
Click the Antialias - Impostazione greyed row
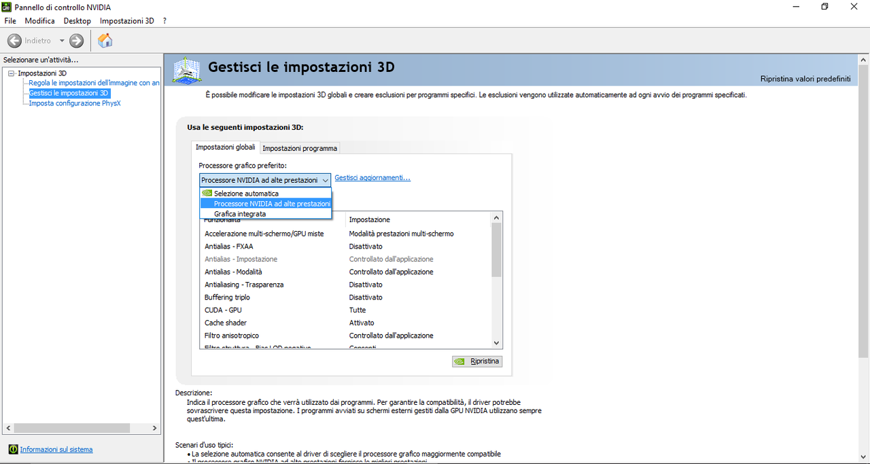tap(346, 259)
